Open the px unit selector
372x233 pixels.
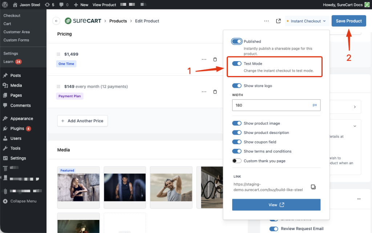(x=315, y=105)
